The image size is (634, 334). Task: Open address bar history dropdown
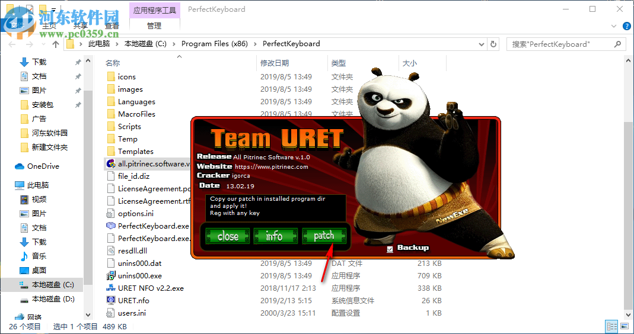click(481, 44)
